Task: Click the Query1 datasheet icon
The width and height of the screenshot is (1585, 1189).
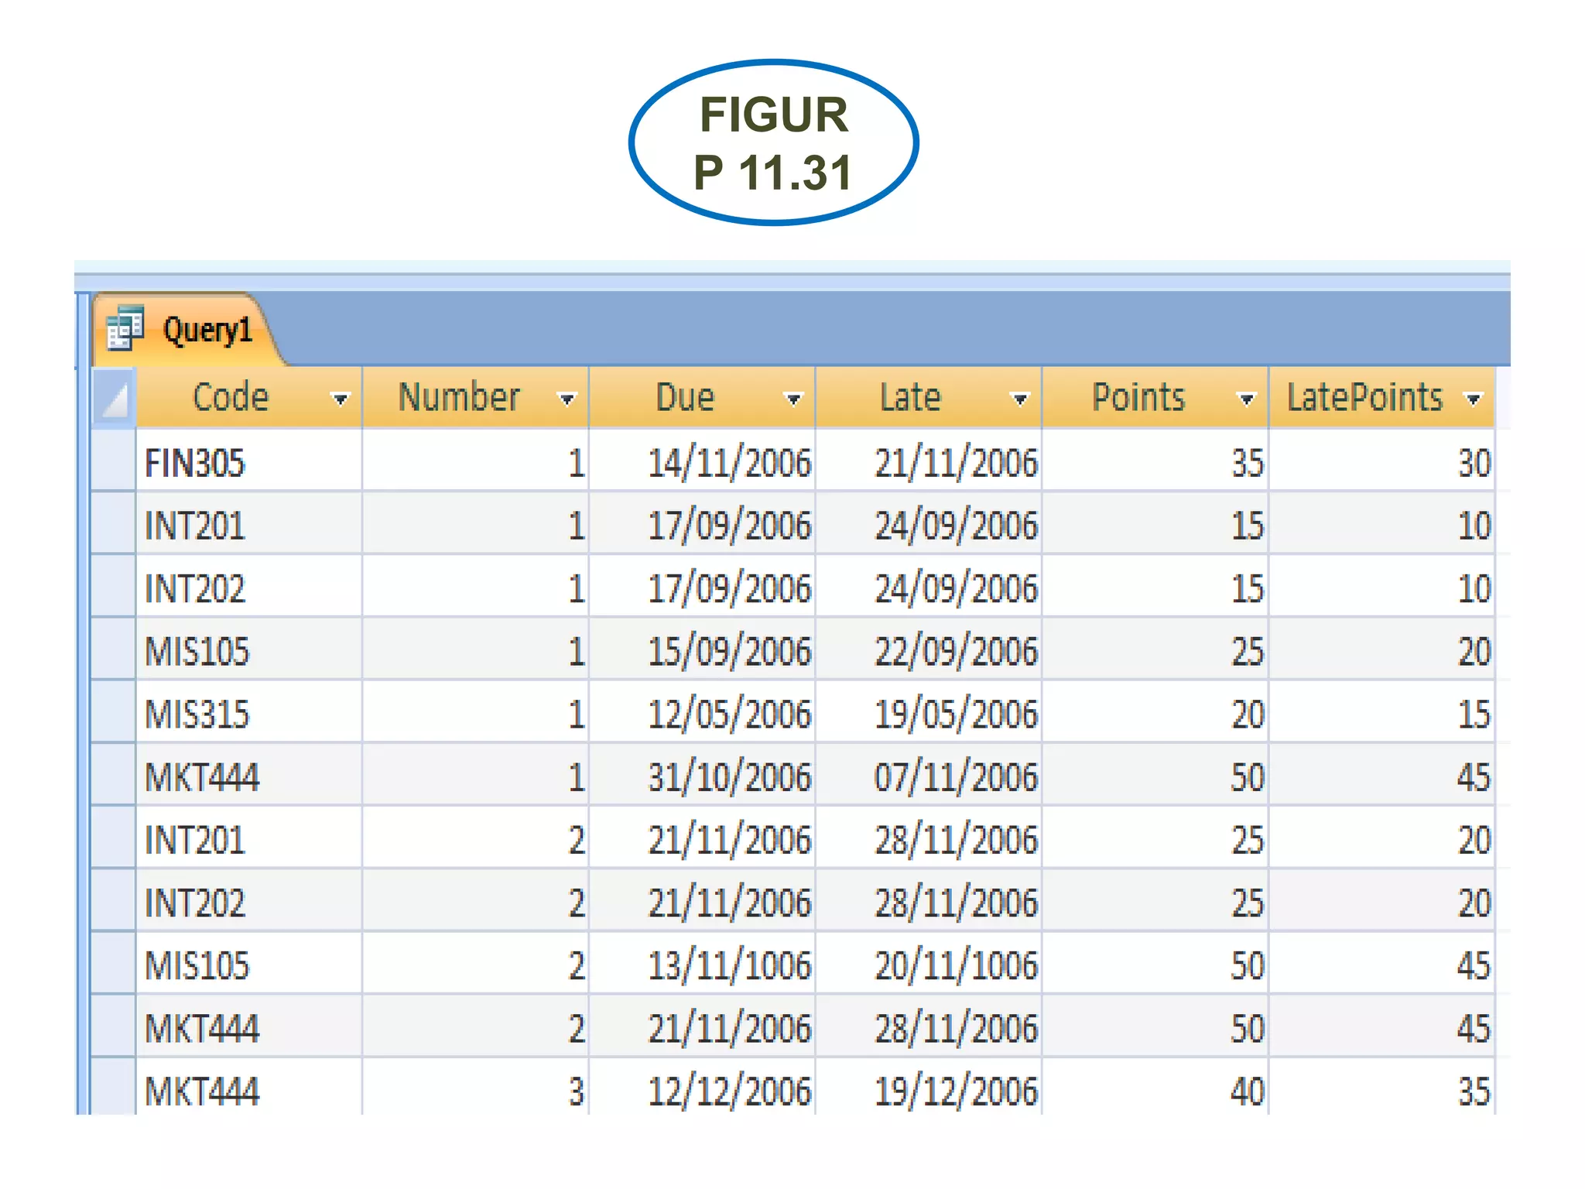Action: (125, 328)
